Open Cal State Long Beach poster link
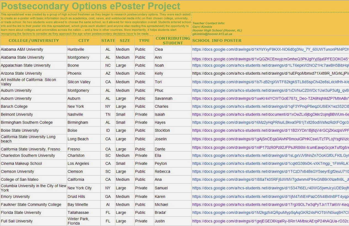Viewport: 349px width, 226px height. (x=270, y=139)
